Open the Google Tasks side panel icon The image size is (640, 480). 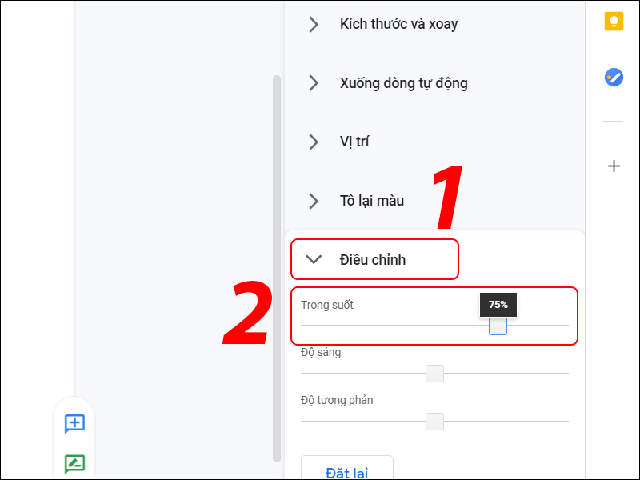pos(614,78)
